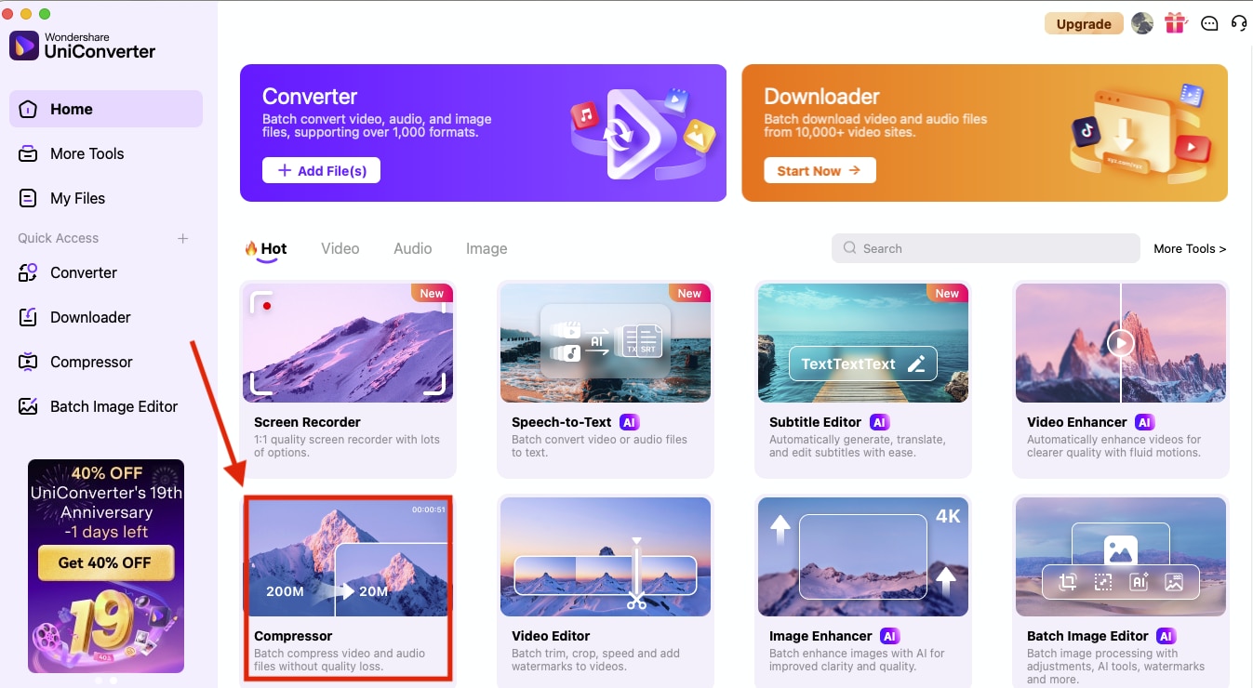This screenshot has height=688, width=1253.
Task: Open the Home section in the sidebar
Action: point(71,109)
